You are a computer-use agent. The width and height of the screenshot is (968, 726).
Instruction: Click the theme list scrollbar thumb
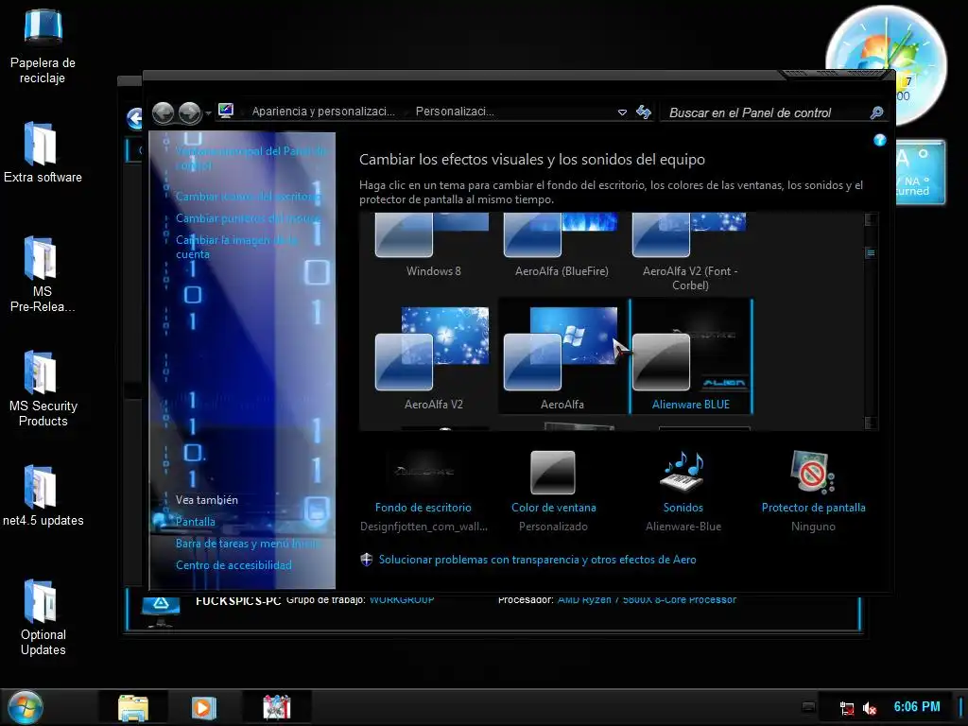coord(871,252)
